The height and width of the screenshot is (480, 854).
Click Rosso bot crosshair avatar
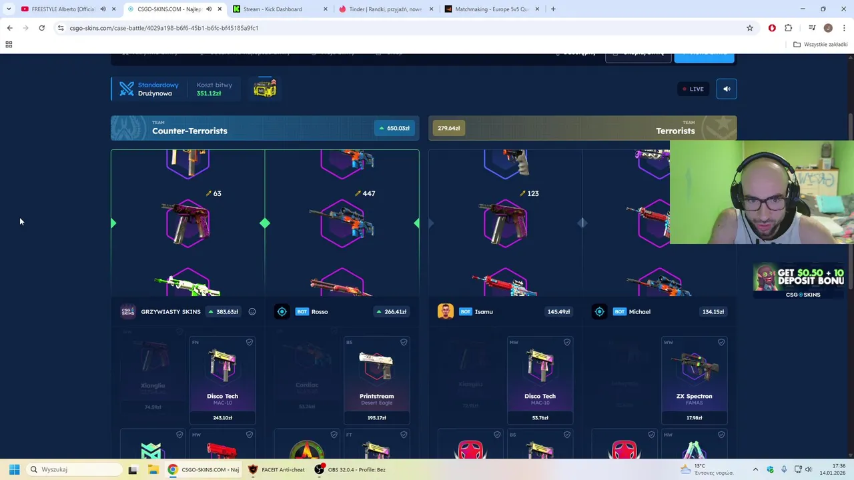click(x=282, y=311)
